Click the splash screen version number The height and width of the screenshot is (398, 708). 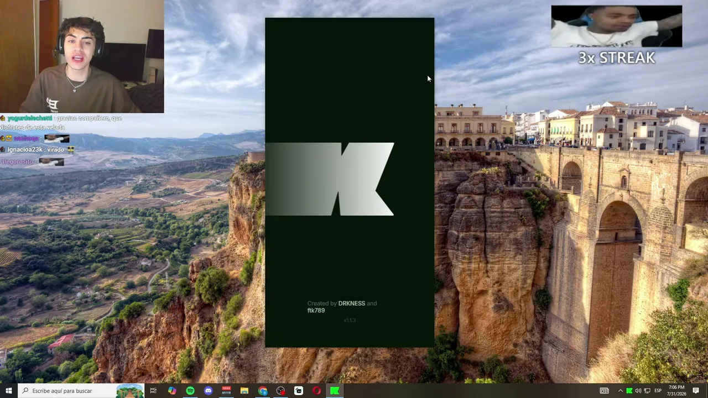(350, 320)
